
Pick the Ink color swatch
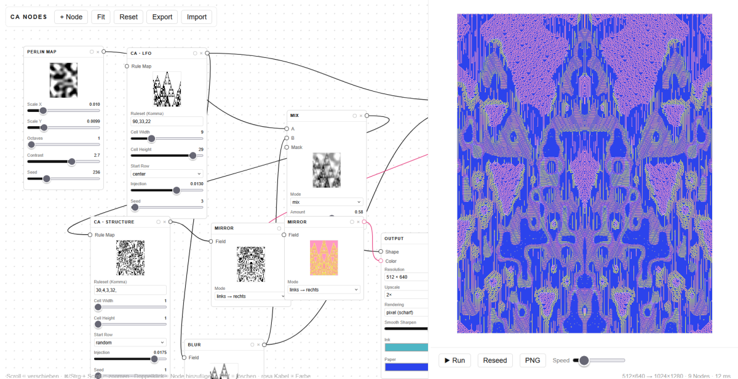pos(406,347)
